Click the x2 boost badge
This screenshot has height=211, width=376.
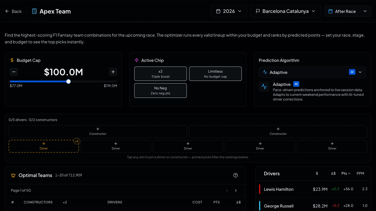pos(77,141)
